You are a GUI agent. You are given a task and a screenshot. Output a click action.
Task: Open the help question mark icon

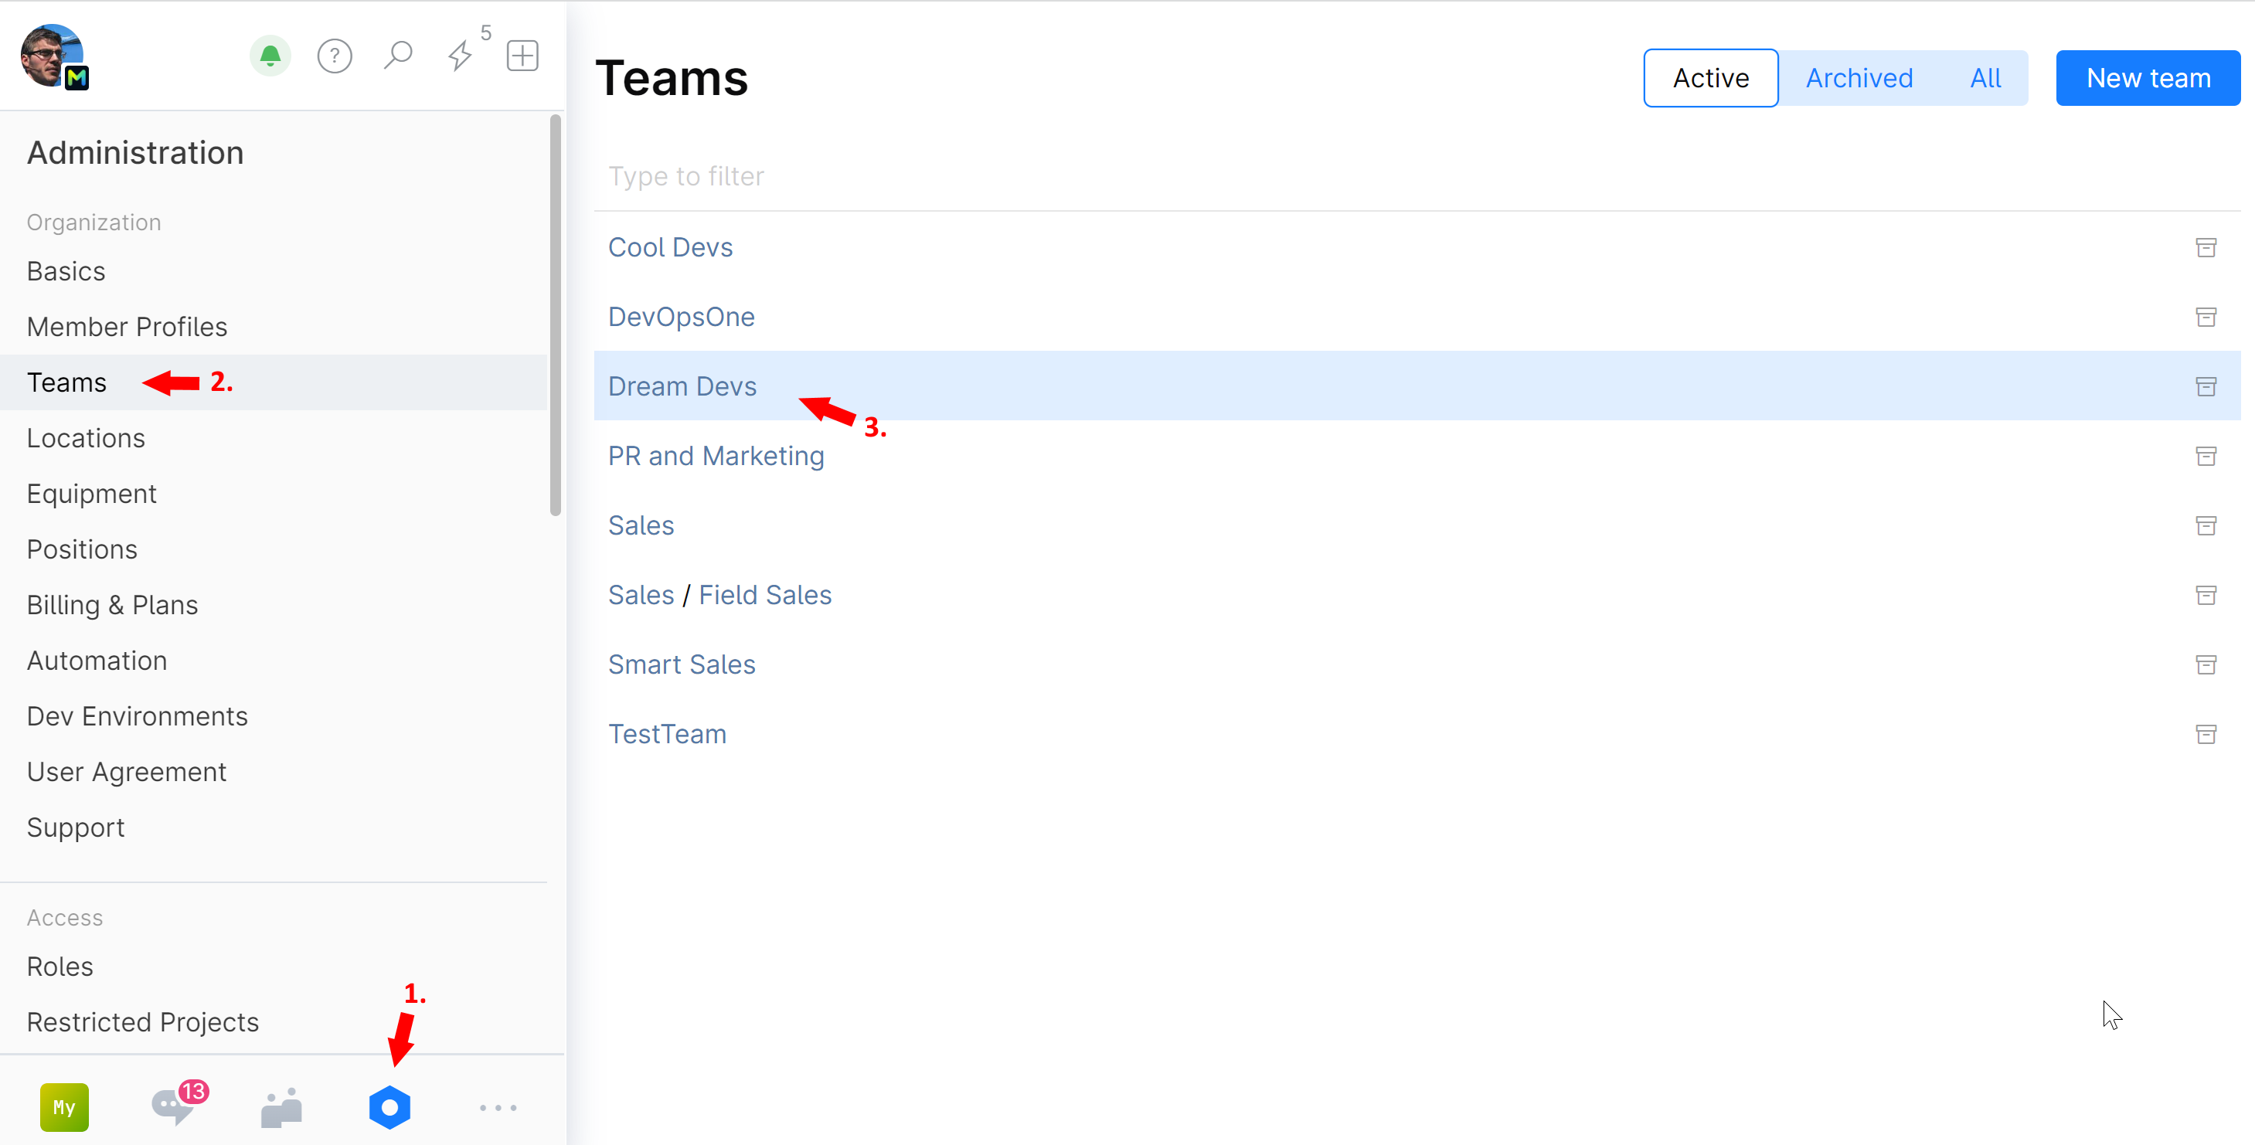tap(335, 55)
